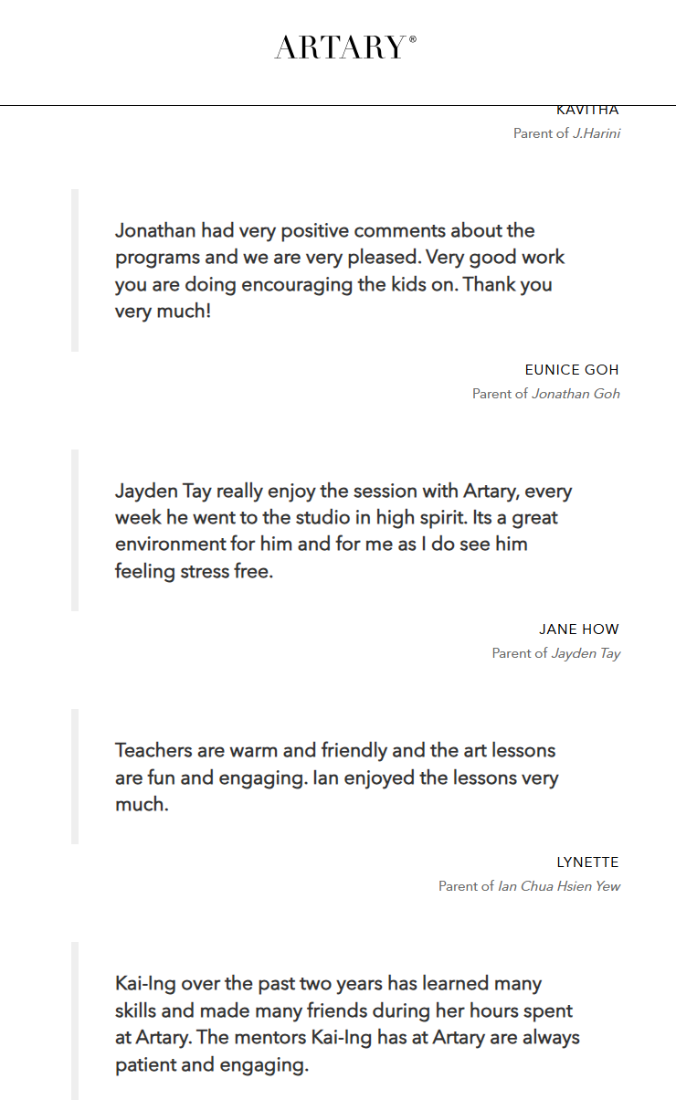This screenshot has width=676, height=1100.
Task: Click the quote bar beside Jonathan's testimonial
Action: (x=75, y=270)
